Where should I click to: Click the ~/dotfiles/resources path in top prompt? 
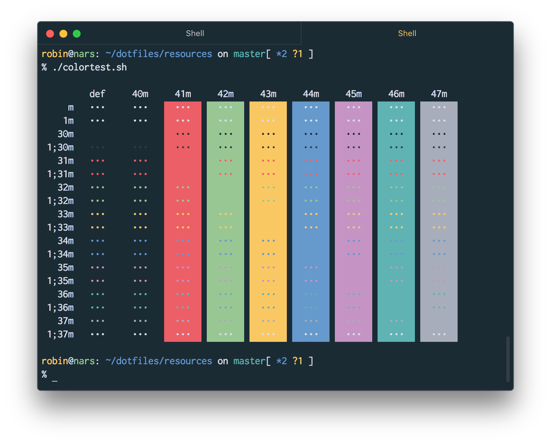159,54
